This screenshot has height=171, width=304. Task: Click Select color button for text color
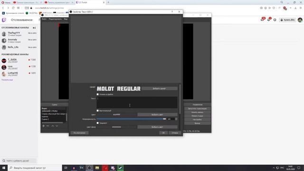[157, 114]
